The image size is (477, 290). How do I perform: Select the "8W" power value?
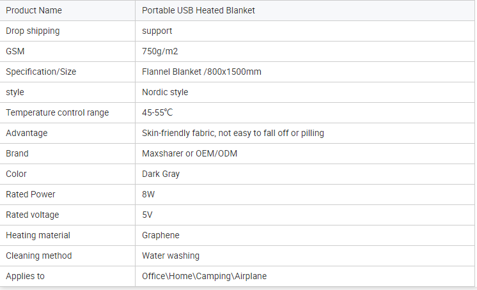(148, 194)
